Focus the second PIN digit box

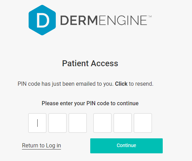tap(57, 123)
